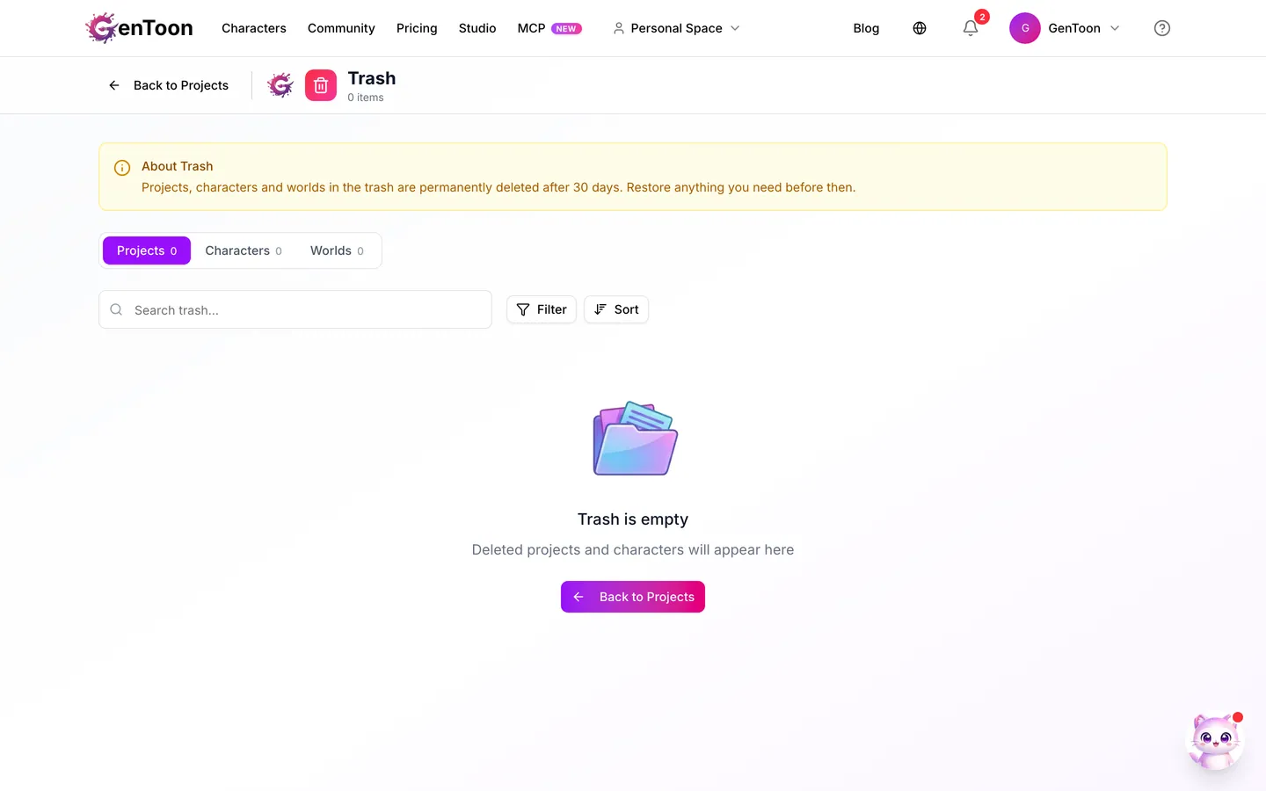
Task: Click the "0 items" count under Trash
Action: (366, 98)
